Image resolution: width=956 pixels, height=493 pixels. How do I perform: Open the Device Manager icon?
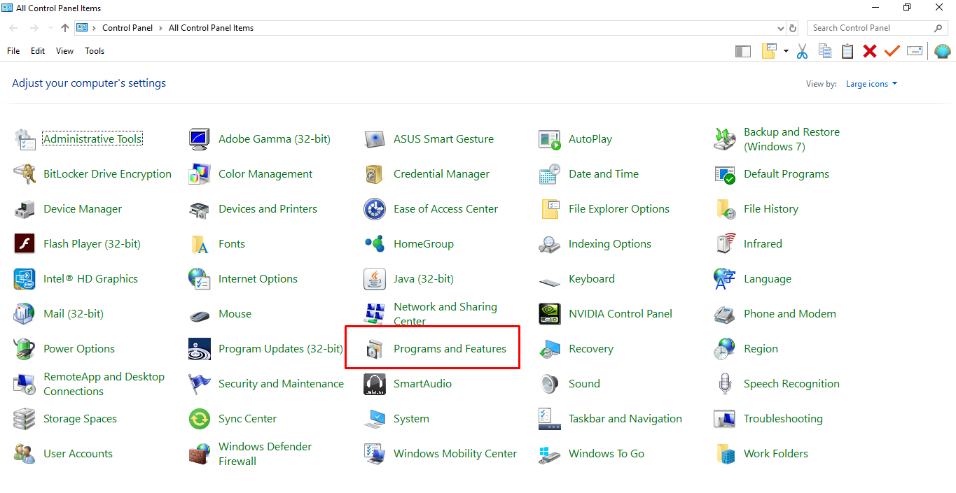click(x=25, y=209)
